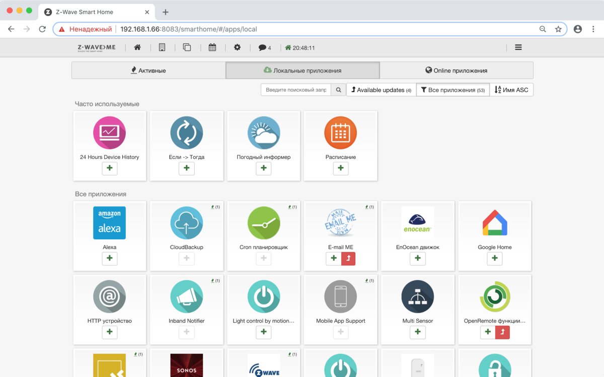Open the hamburger menu in navbar
Image resolution: width=604 pixels, height=377 pixels.
518,48
